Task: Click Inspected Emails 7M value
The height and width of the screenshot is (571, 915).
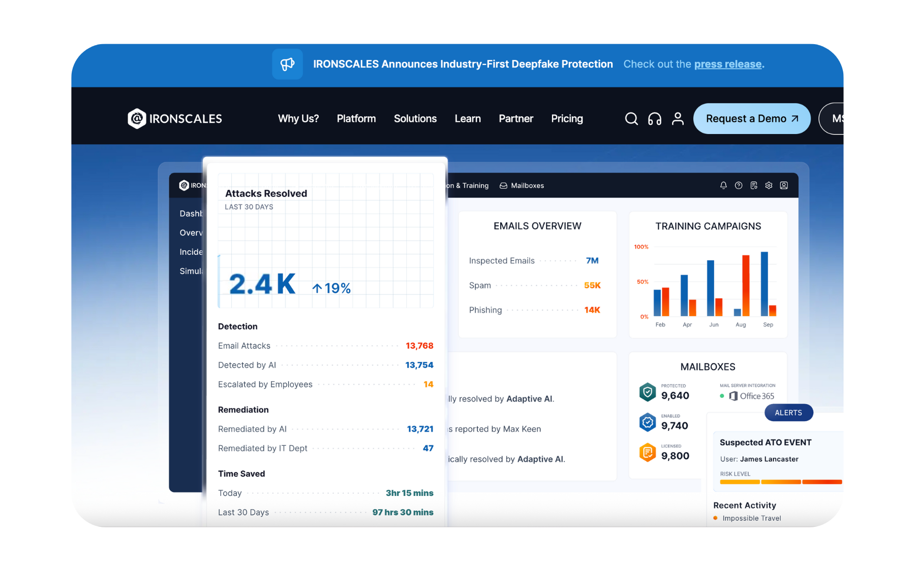Action: [x=592, y=260]
